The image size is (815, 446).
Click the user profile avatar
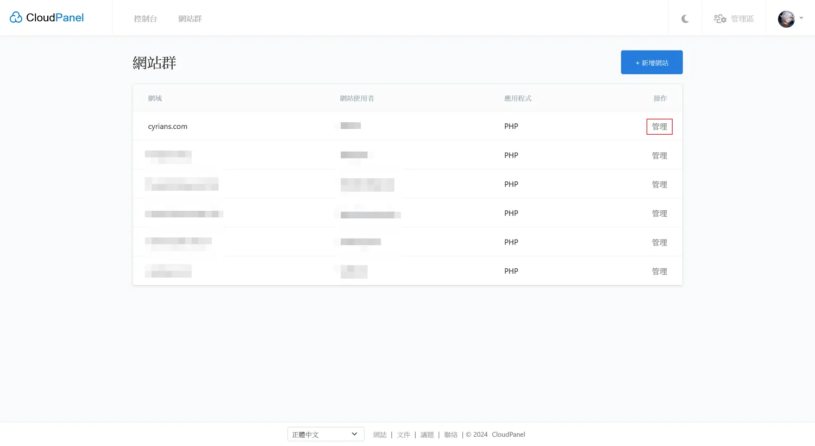[786, 19]
